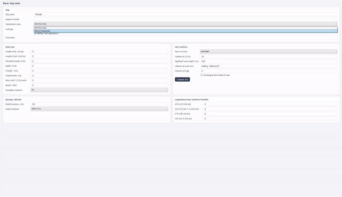Screen dimensions: 342x197
Task: Open the Classification rules dropdown
Action: pyautogui.click(x=185, y=24)
